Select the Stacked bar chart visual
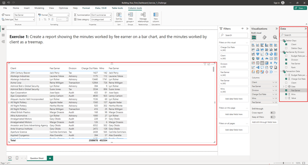308x165 pixels. 253,45
